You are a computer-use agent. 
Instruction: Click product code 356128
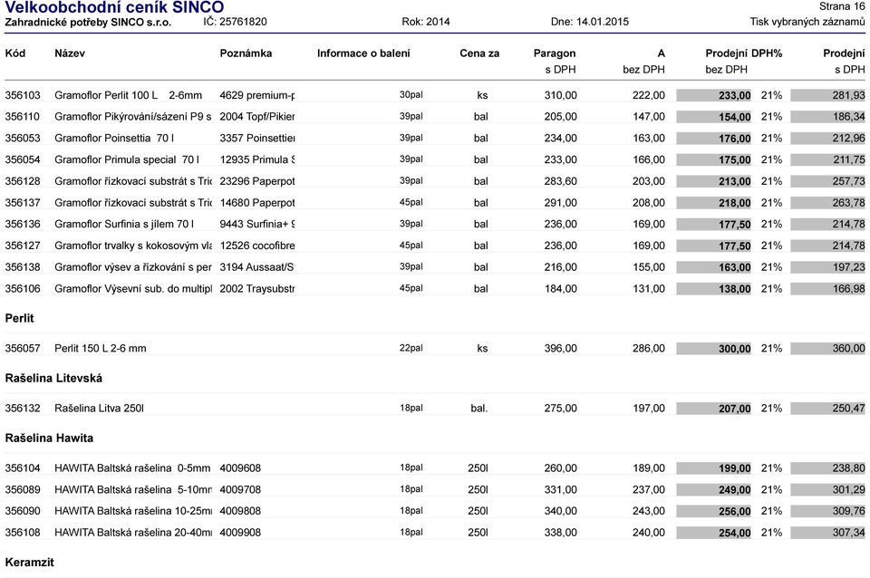click(23, 181)
